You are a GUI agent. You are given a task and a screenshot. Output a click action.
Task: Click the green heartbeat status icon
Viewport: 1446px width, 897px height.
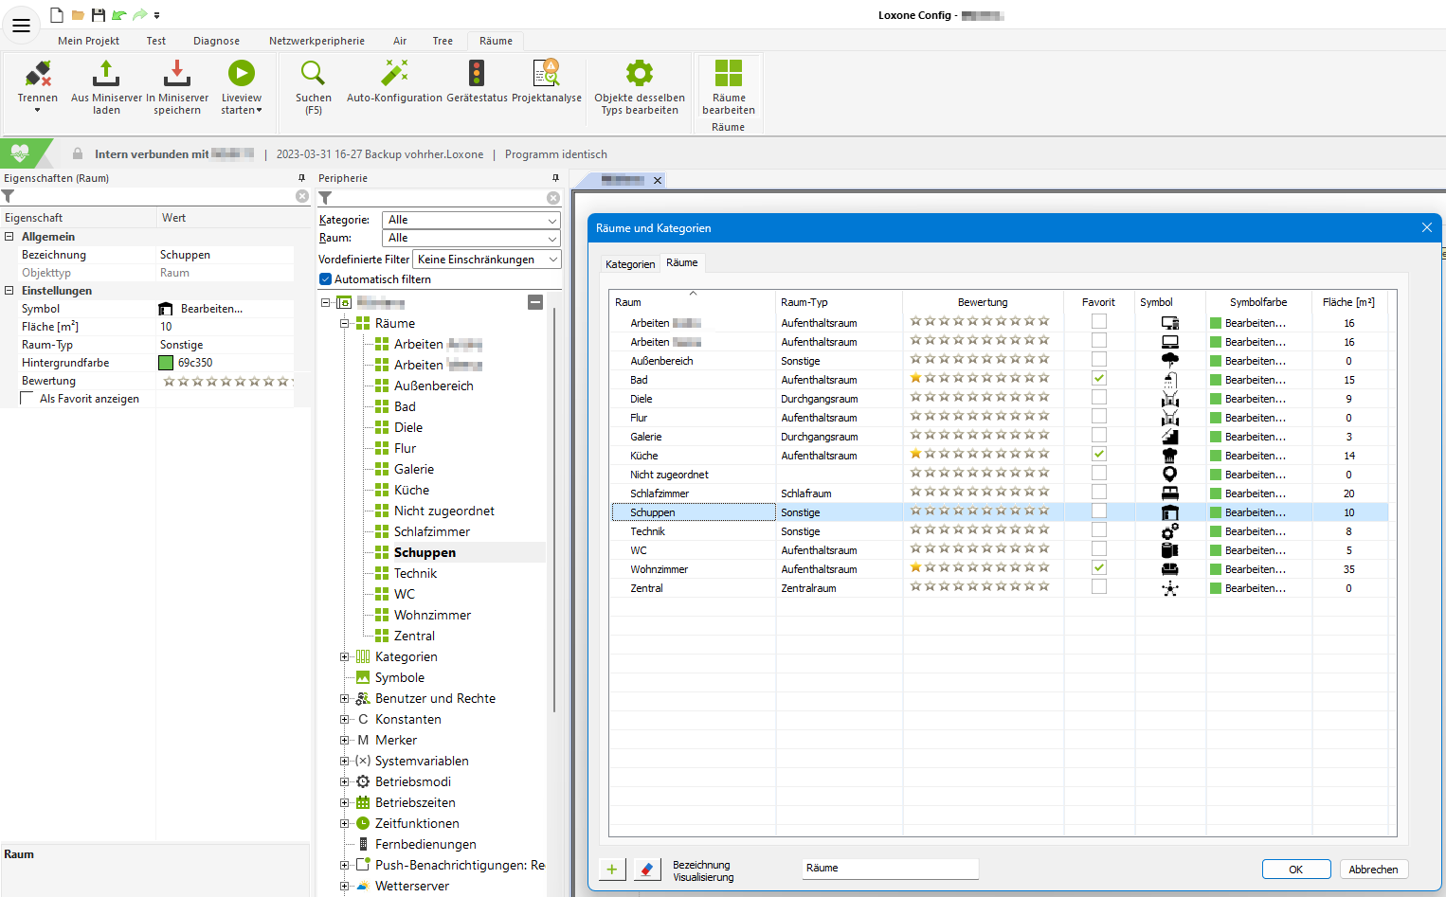[19, 153]
